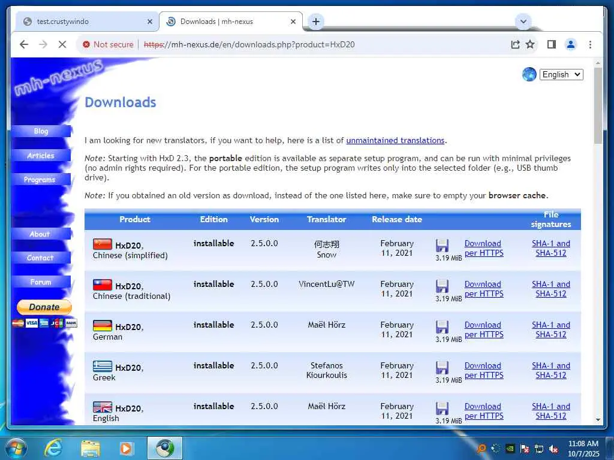Open the About sidebar menu item
This screenshot has height=460, width=614.
(41, 234)
